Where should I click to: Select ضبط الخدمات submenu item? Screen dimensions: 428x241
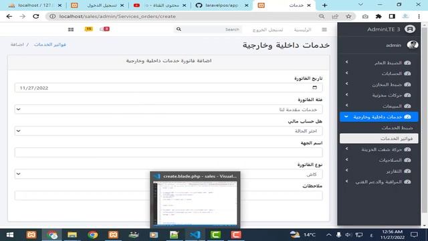click(x=379, y=128)
